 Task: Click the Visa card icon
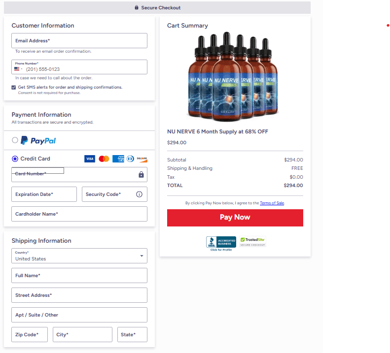click(x=89, y=159)
